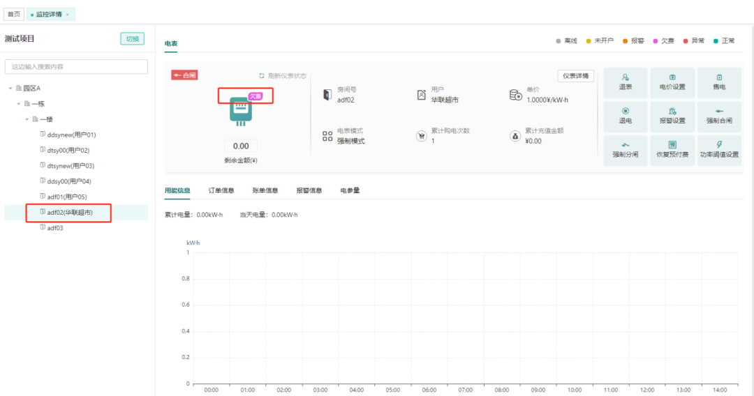Image resolution: width=754 pixels, height=396 pixels.
Task: Collapse the 园区A tree node
Action: (x=10, y=89)
